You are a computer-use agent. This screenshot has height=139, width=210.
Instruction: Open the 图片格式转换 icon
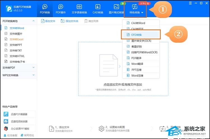tap(116, 7)
